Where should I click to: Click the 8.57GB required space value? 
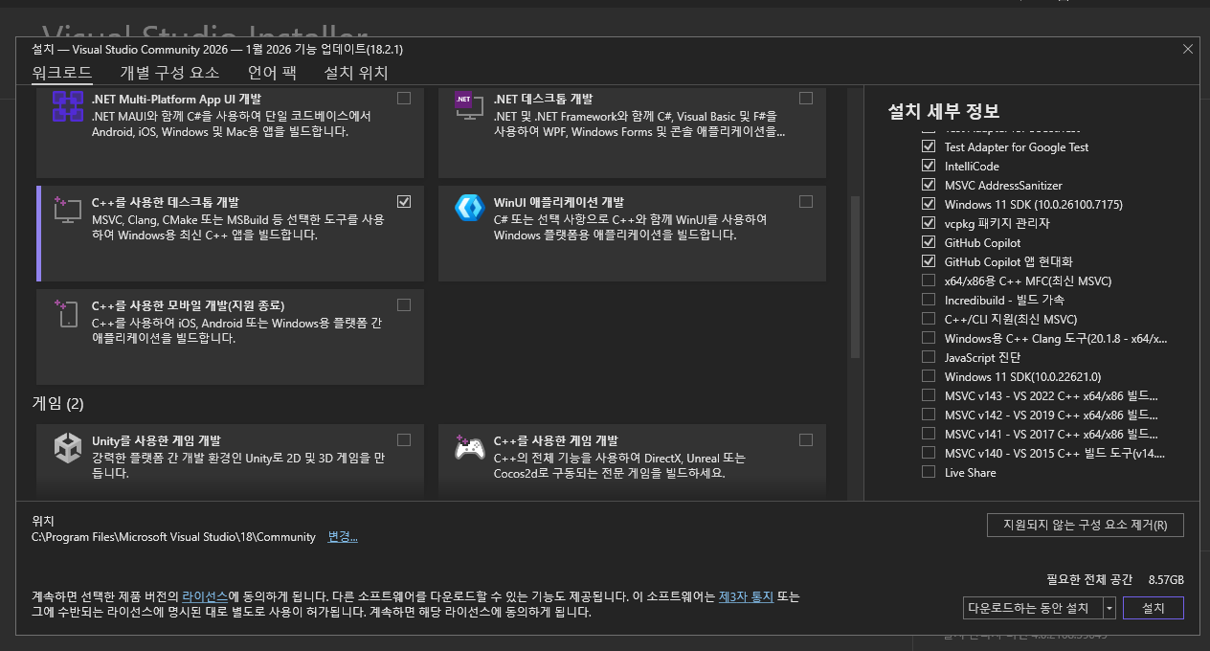pyautogui.click(x=1166, y=580)
